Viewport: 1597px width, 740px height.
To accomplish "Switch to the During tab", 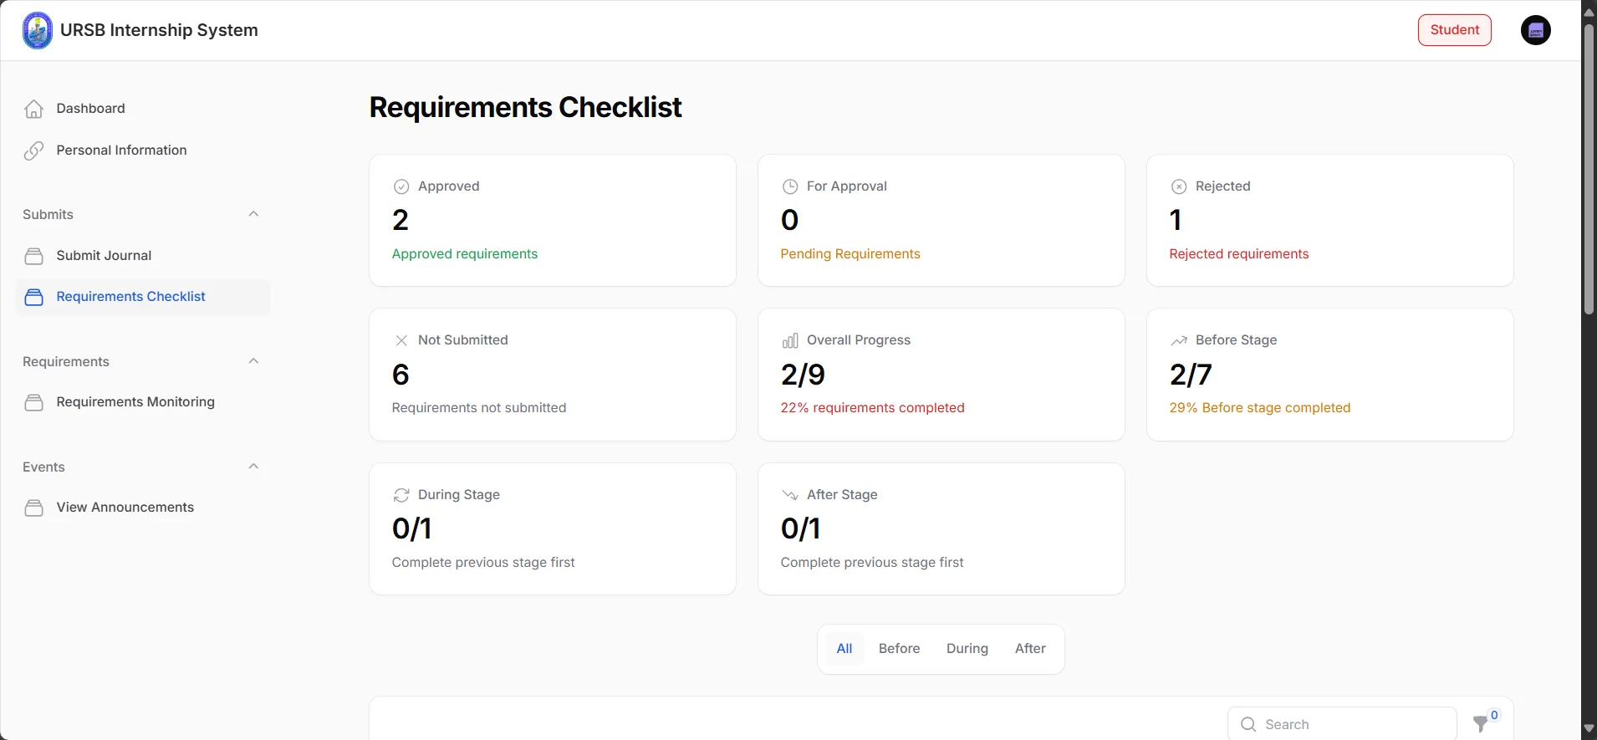I will coord(967,649).
